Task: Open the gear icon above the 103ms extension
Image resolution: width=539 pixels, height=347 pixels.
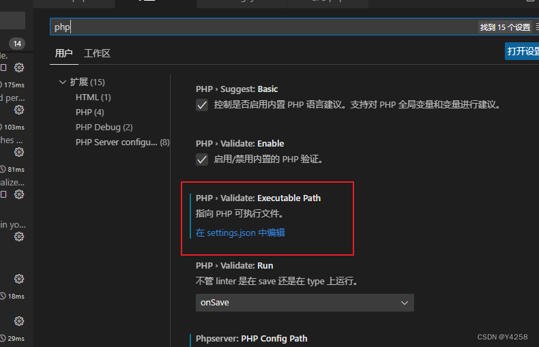Action: click(x=19, y=110)
